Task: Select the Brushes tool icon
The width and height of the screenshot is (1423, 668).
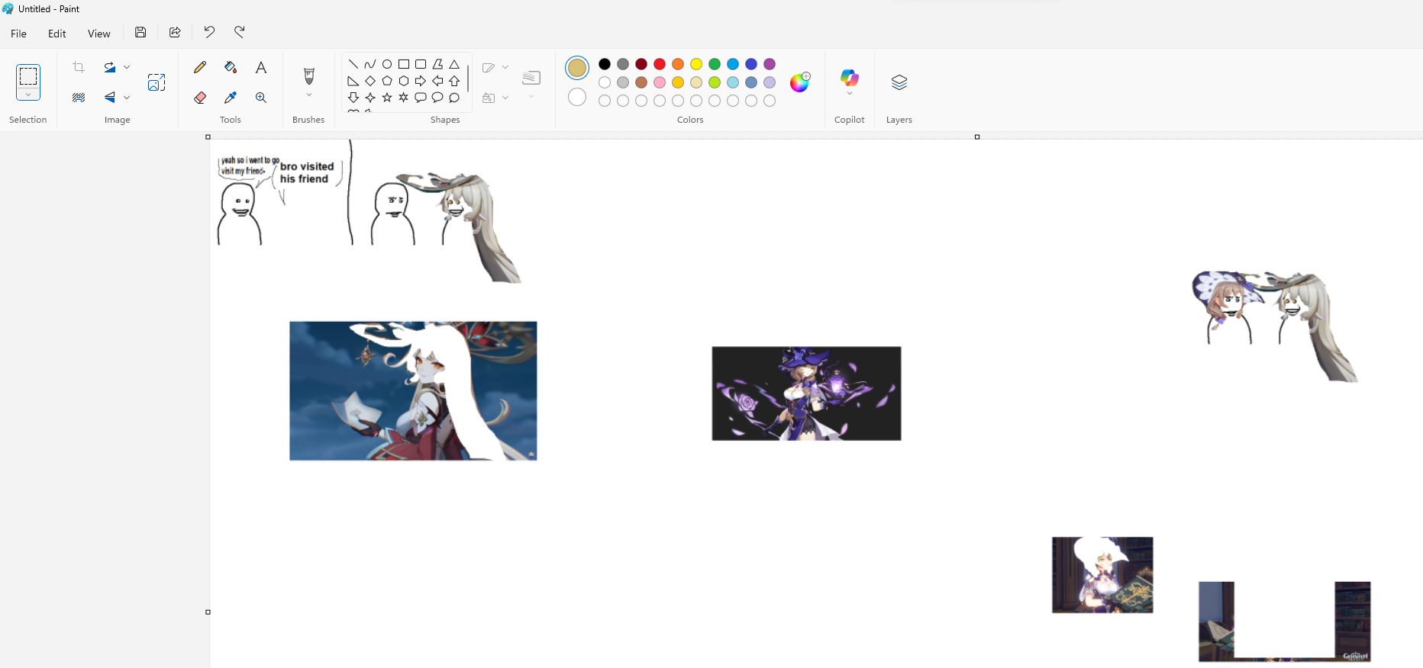Action: [309, 75]
